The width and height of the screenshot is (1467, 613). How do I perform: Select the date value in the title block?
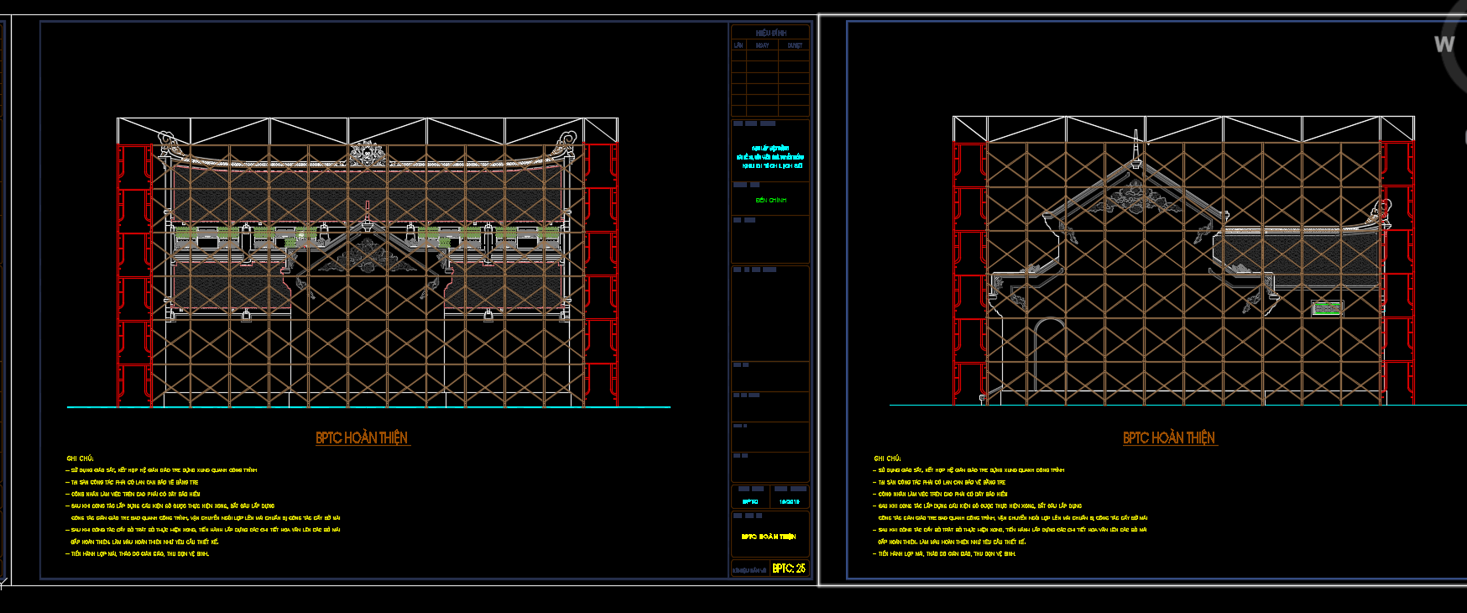[790, 502]
